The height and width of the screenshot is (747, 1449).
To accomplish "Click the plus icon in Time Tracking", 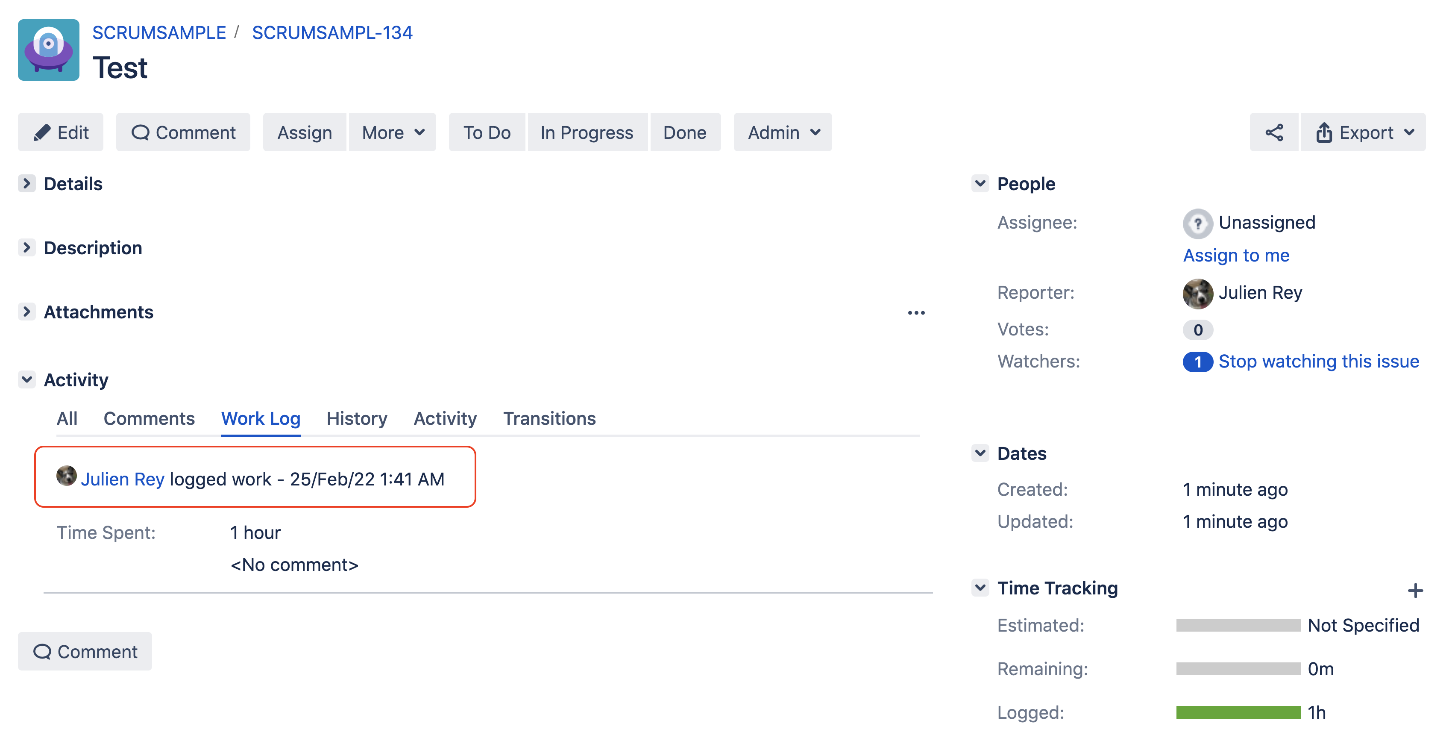I will click(x=1415, y=591).
